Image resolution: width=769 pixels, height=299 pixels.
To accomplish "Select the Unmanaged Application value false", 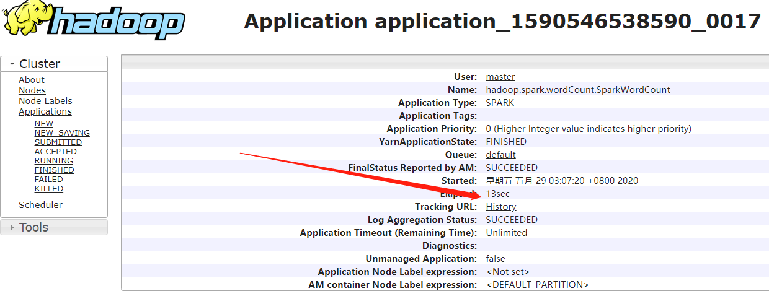I will point(496,259).
